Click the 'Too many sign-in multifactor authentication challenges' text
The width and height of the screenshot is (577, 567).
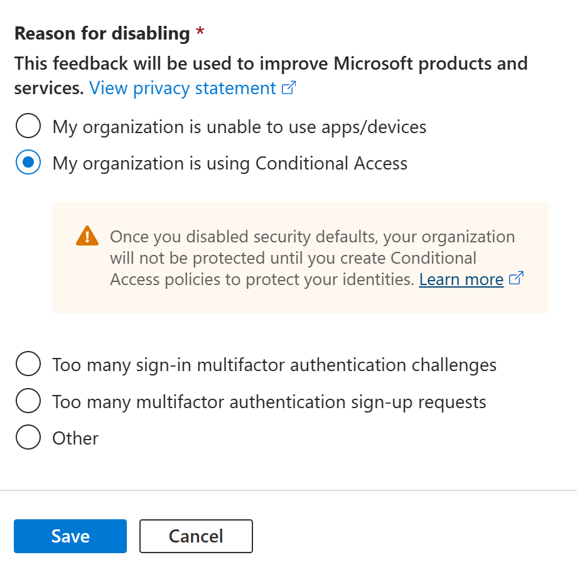pos(274,364)
